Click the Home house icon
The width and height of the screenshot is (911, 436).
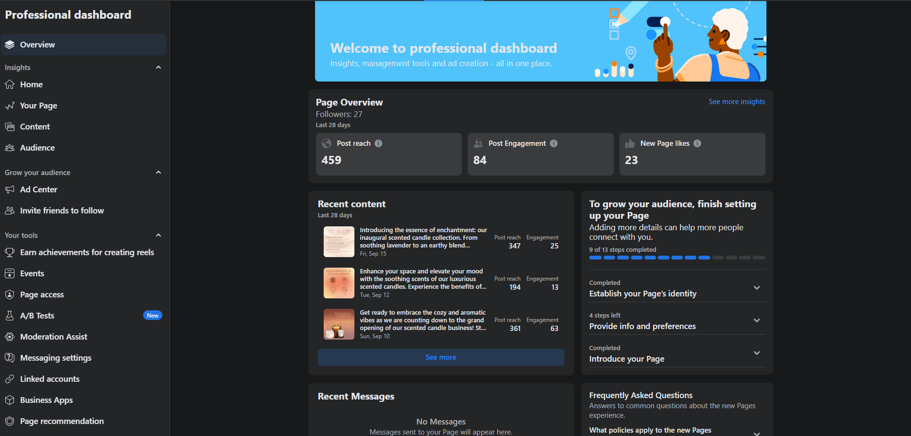10,84
